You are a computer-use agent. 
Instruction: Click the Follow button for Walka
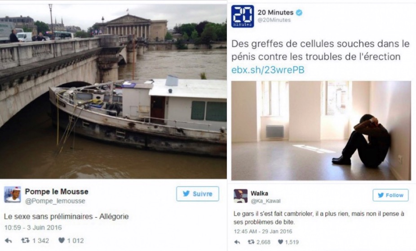[390, 195]
